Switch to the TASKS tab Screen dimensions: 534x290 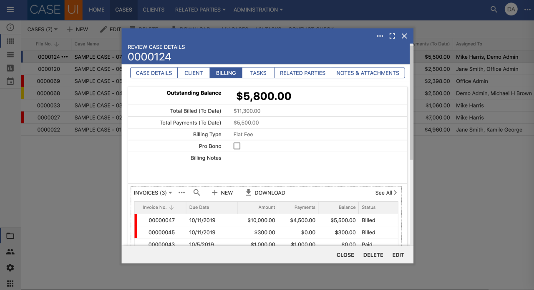258,72
